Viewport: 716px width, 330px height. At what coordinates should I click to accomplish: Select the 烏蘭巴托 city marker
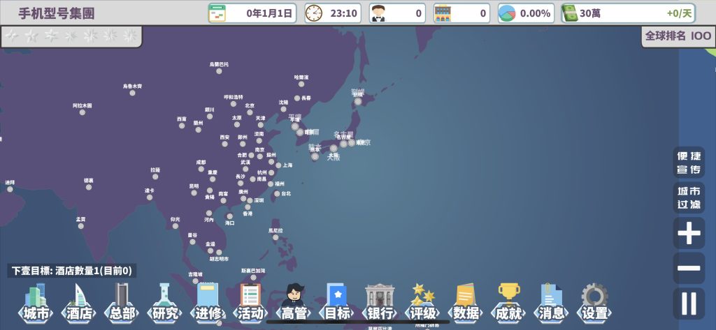pyautogui.click(x=220, y=72)
